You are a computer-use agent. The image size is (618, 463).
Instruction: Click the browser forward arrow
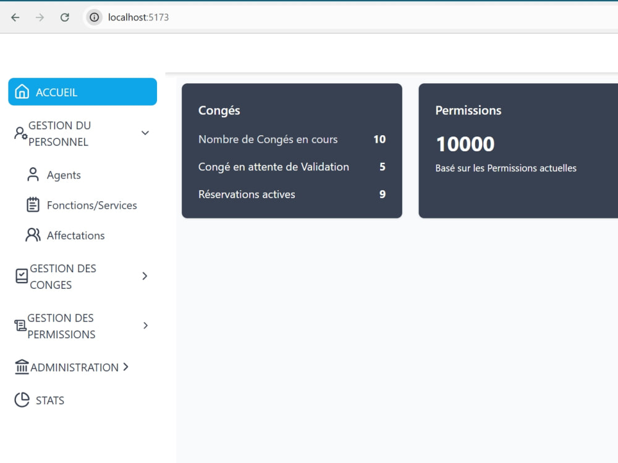[x=40, y=17]
